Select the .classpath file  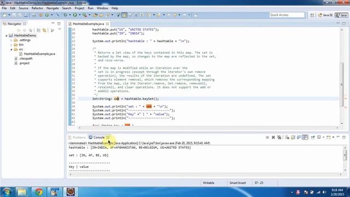click(x=26, y=59)
